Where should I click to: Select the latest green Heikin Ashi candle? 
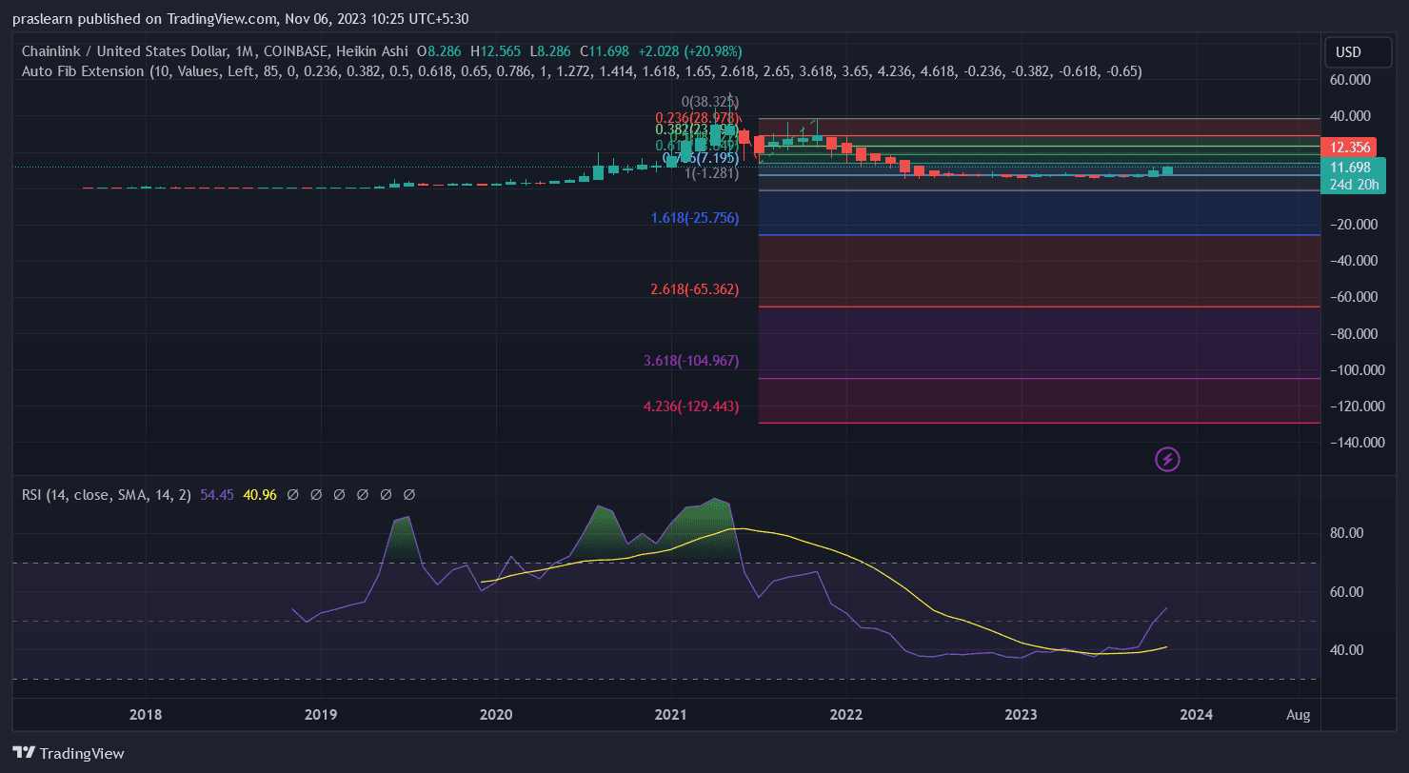pos(1167,170)
